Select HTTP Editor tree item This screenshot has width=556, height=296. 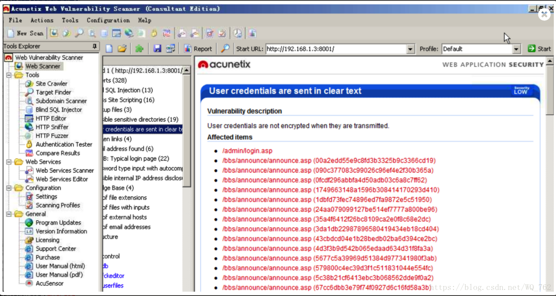pyautogui.click(x=51, y=118)
